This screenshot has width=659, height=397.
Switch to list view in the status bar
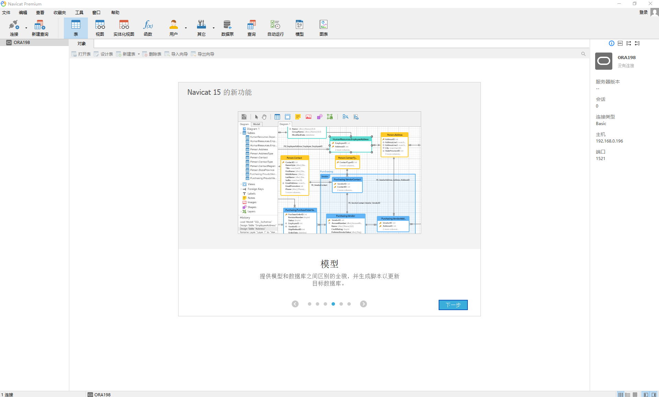click(627, 394)
